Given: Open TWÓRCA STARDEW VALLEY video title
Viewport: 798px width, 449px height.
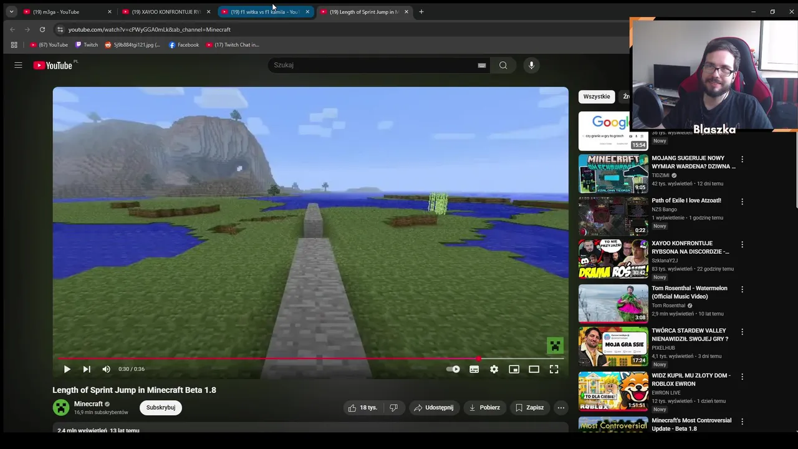Looking at the screenshot, I should pos(690,334).
